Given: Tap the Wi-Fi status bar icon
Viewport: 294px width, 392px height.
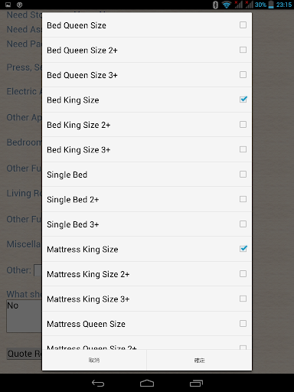Looking at the screenshot, I should (227, 5).
